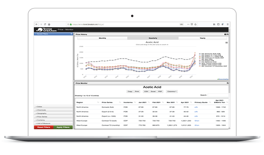
Task: Sort table by Jan 2021 column arrows
Action: [x=149, y=103]
